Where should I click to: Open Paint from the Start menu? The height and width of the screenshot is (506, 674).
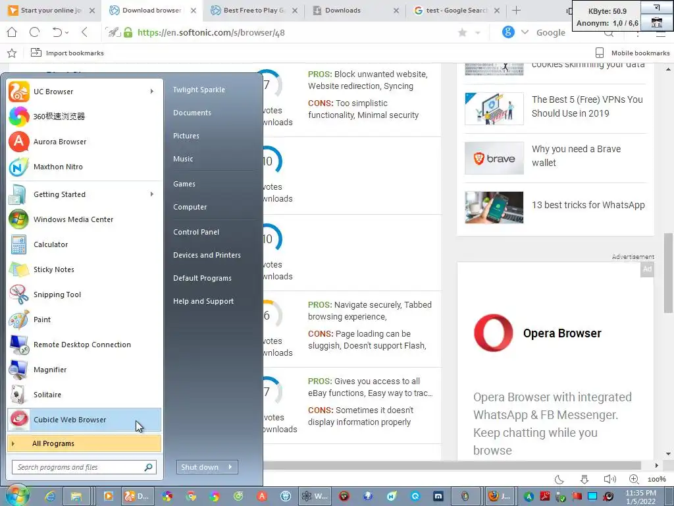[x=84, y=320]
